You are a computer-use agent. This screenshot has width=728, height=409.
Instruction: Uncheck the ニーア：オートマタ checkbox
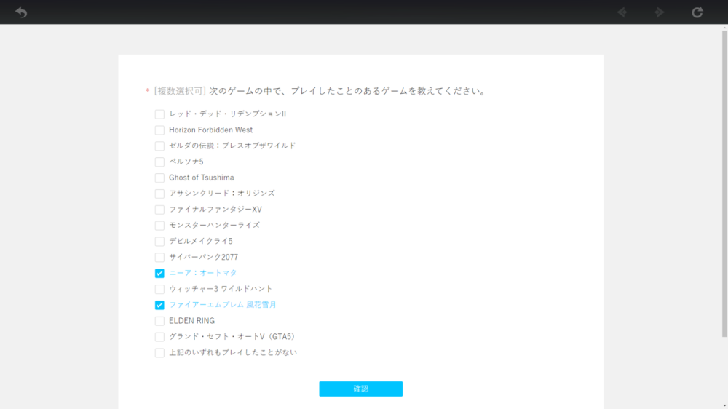click(x=159, y=273)
